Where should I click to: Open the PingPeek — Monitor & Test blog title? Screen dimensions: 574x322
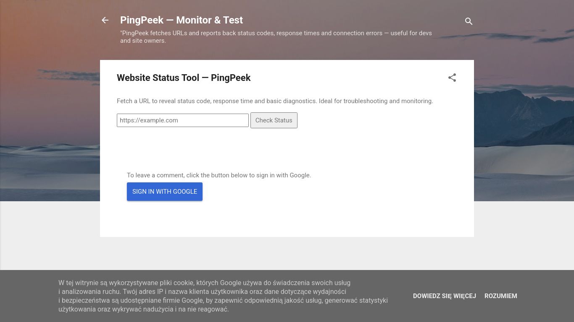[x=181, y=20]
